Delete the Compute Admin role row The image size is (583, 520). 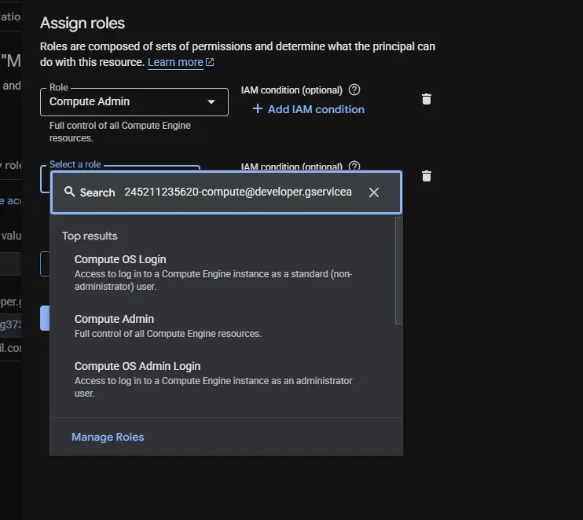(427, 99)
